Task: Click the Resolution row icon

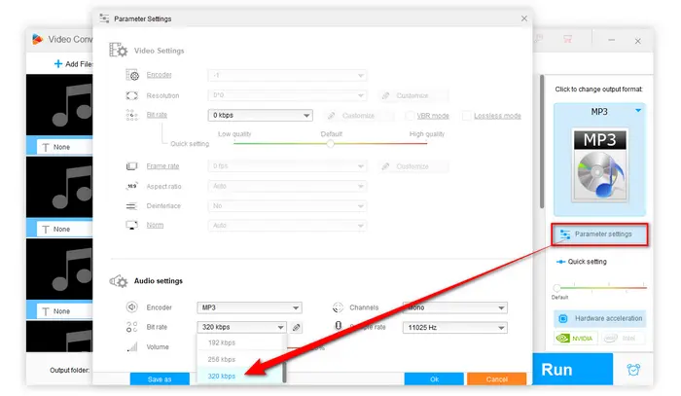Action: tap(131, 95)
